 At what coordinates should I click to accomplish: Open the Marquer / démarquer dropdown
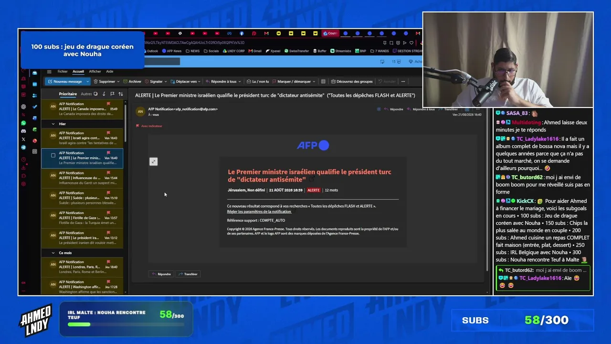tap(293, 82)
